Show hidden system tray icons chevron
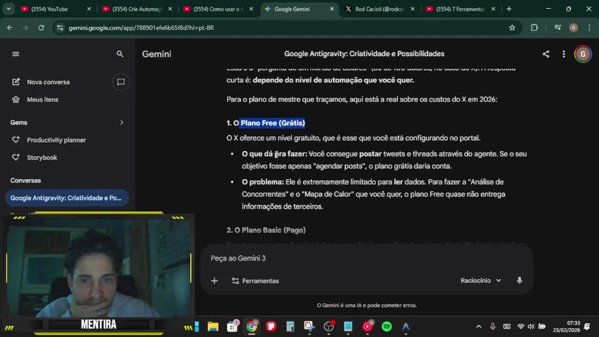 [x=478, y=326]
